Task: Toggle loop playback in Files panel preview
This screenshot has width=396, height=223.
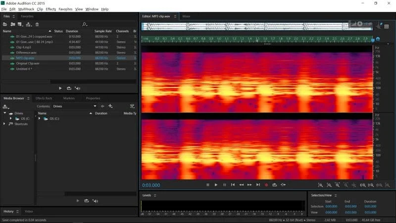Action: (69, 88)
